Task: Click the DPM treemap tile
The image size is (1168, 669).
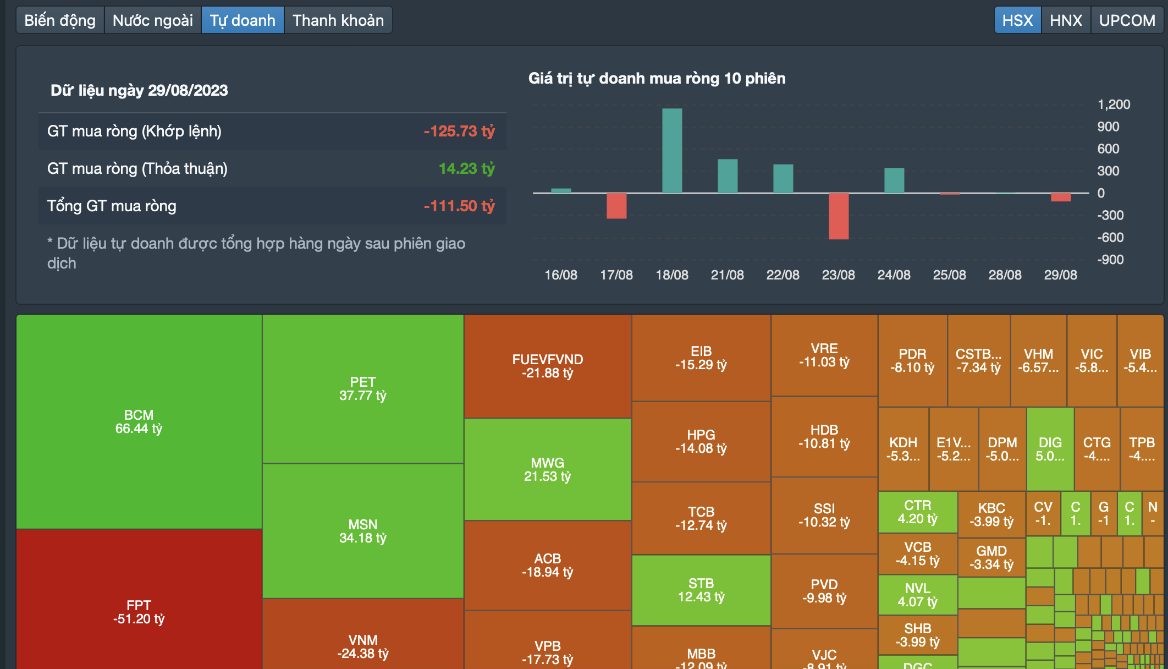Action: 1002,449
